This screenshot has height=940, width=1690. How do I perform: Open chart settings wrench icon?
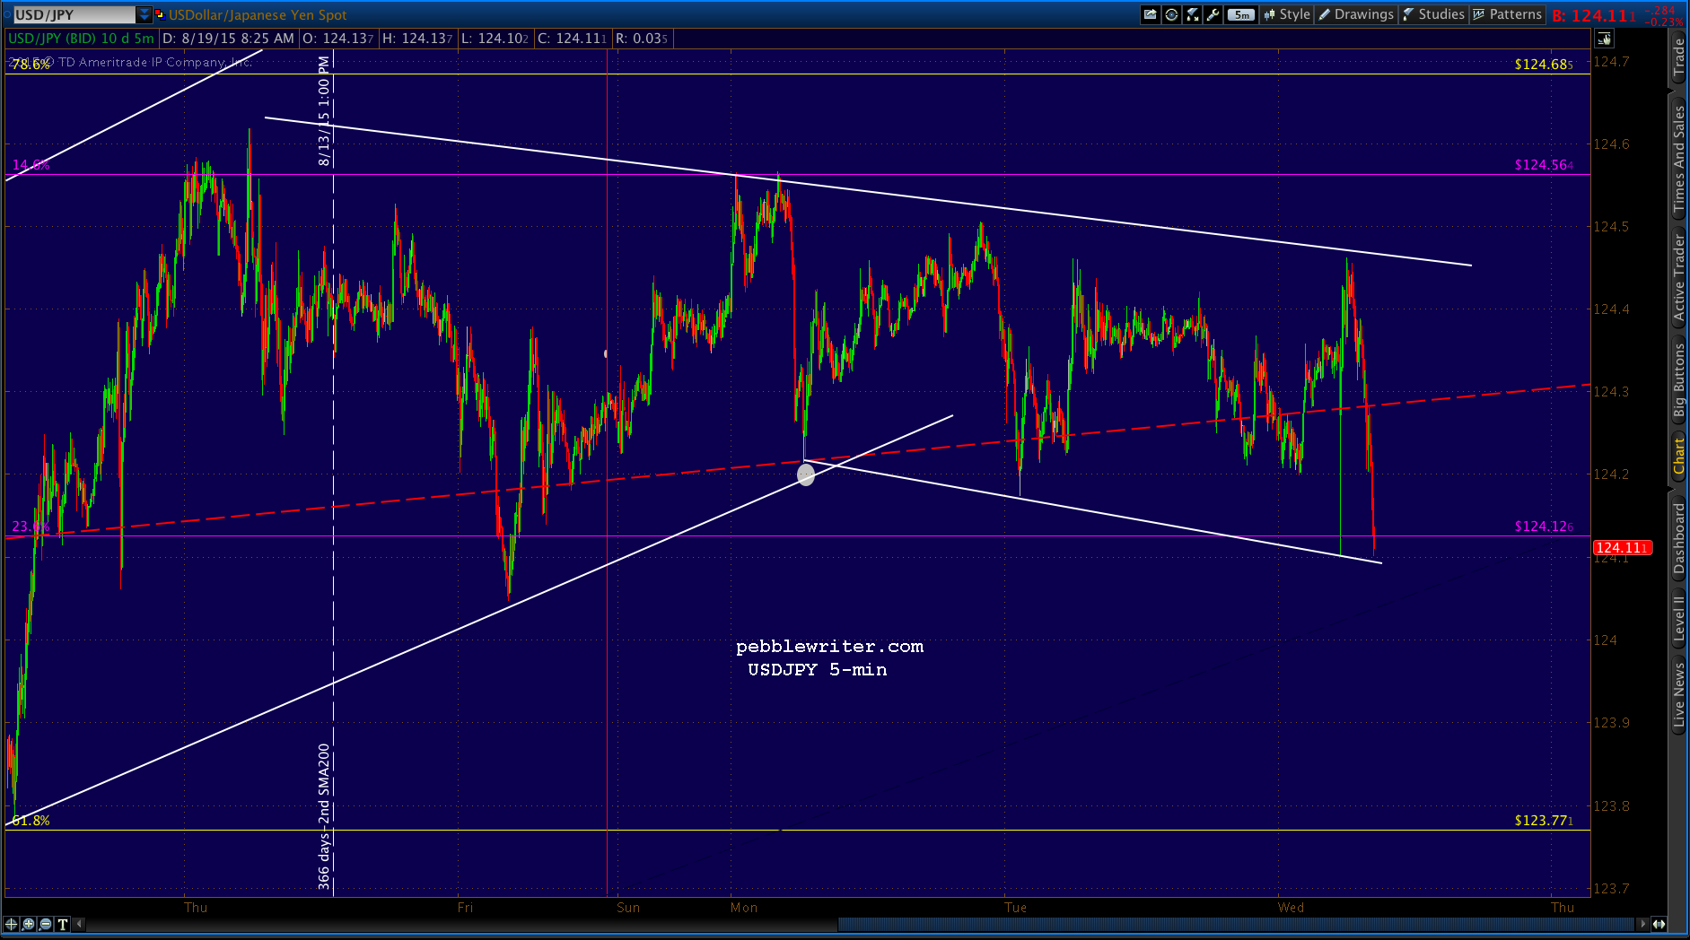tap(1213, 14)
